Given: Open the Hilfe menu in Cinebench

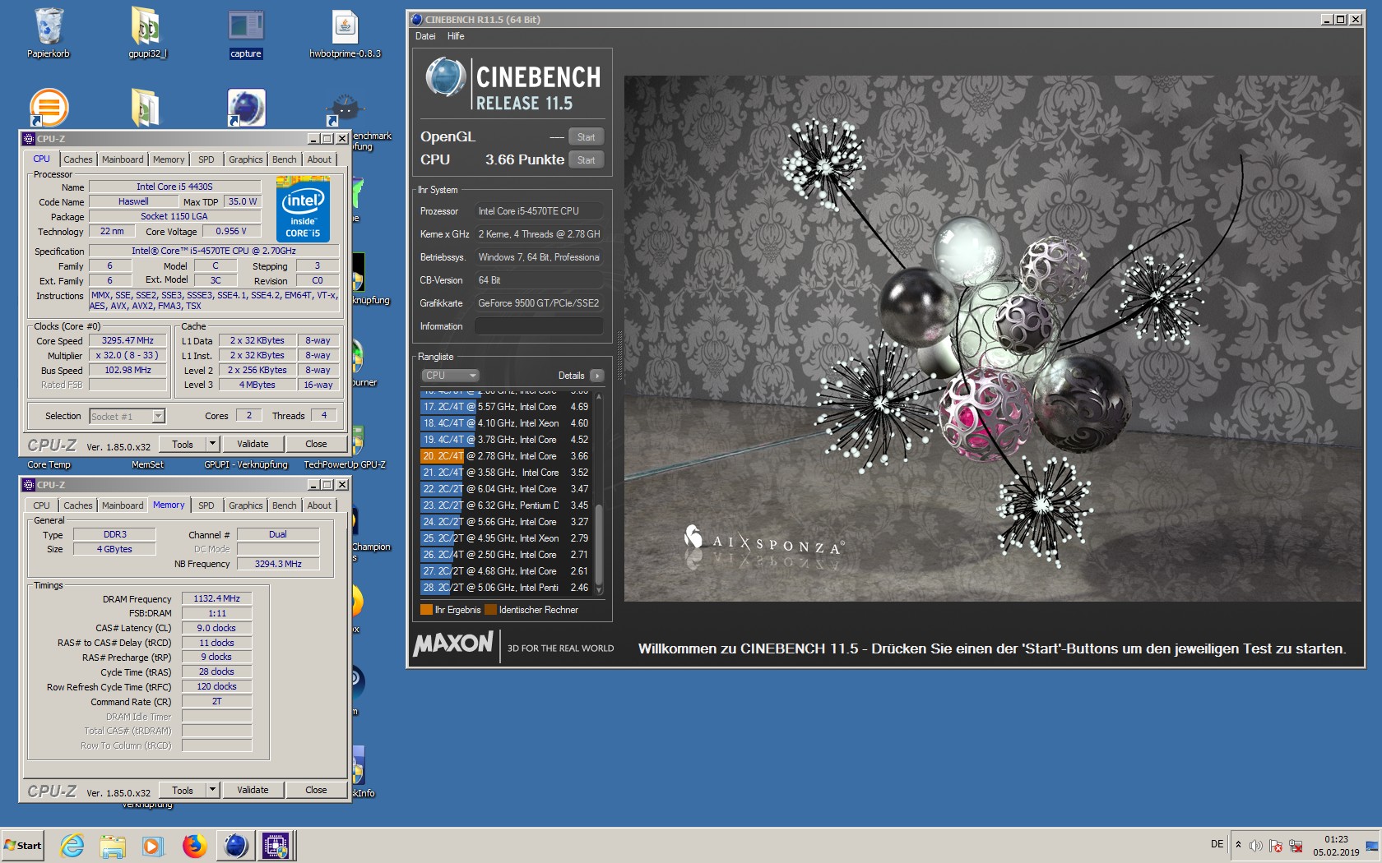Looking at the screenshot, I should (456, 36).
